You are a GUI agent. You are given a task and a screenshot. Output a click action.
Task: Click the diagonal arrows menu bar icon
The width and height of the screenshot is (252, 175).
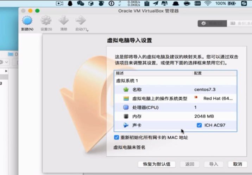[120, 4]
